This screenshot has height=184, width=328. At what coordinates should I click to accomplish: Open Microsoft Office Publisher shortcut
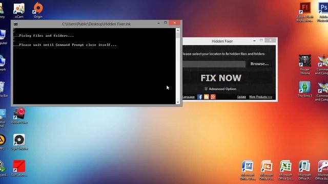304,166
